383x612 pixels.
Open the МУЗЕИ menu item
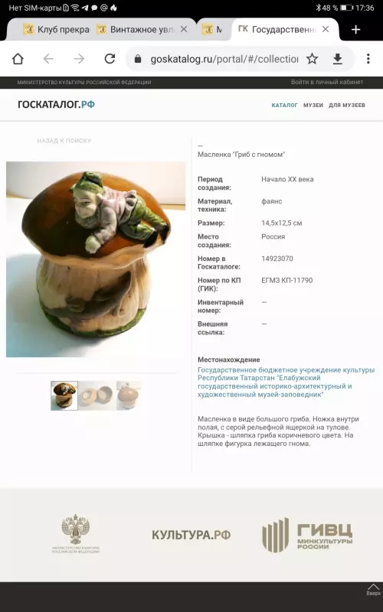(x=313, y=105)
